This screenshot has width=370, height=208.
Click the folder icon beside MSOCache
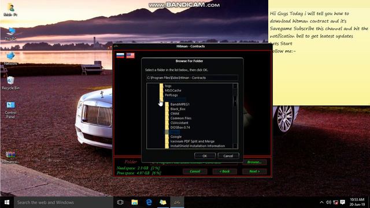[161, 91]
